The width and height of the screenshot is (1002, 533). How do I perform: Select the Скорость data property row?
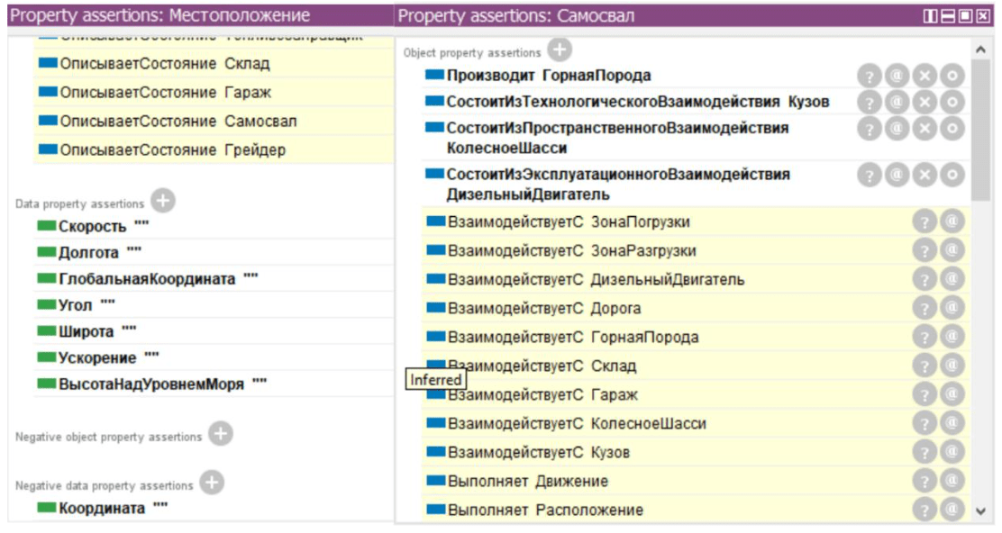click(x=93, y=227)
